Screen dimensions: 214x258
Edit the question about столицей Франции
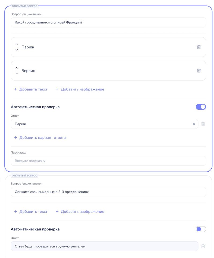click(108, 22)
